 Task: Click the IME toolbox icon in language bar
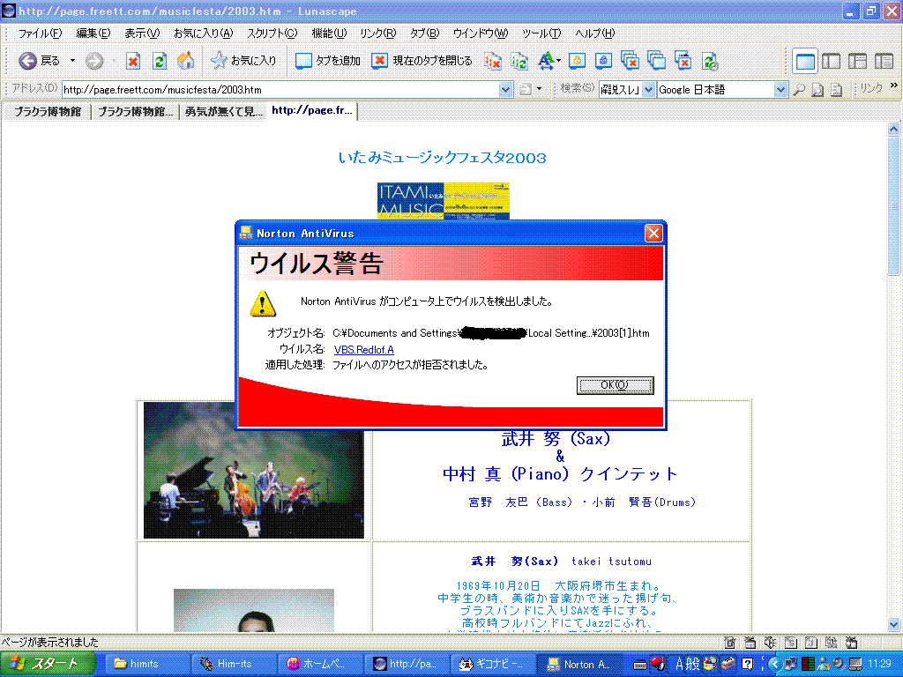tap(728, 665)
